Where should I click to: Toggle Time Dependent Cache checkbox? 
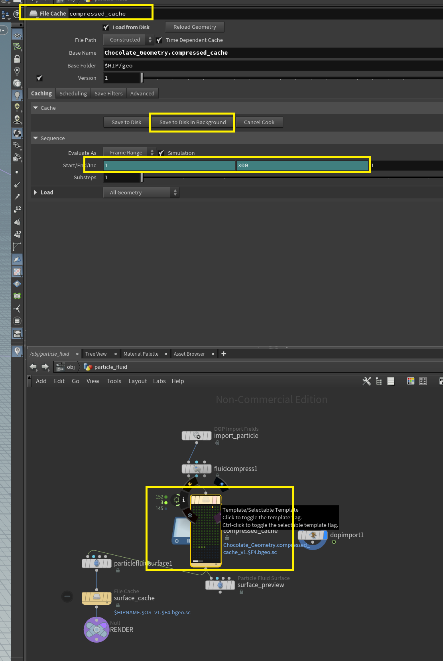[x=159, y=40]
